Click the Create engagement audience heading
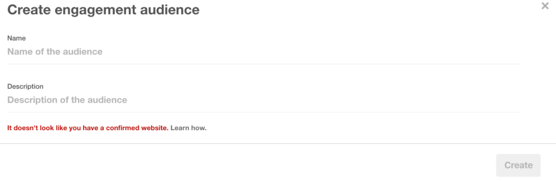This screenshot has width=556, height=181. pos(103,9)
